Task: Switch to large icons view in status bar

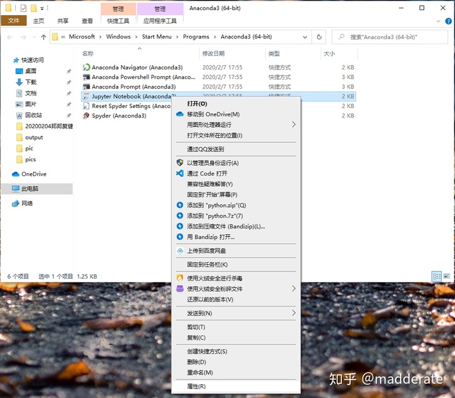Action: click(x=447, y=276)
